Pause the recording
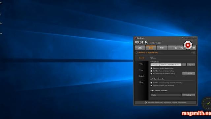This screenshot has height=119, width=211. (x=194, y=48)
